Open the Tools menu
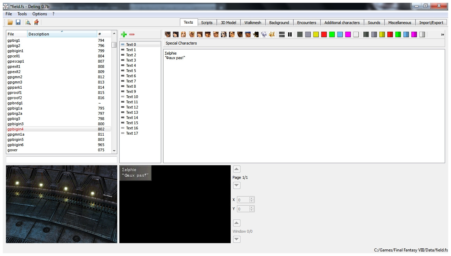The width and height of the screenshot is (451, 256). [x=22, y=14]
